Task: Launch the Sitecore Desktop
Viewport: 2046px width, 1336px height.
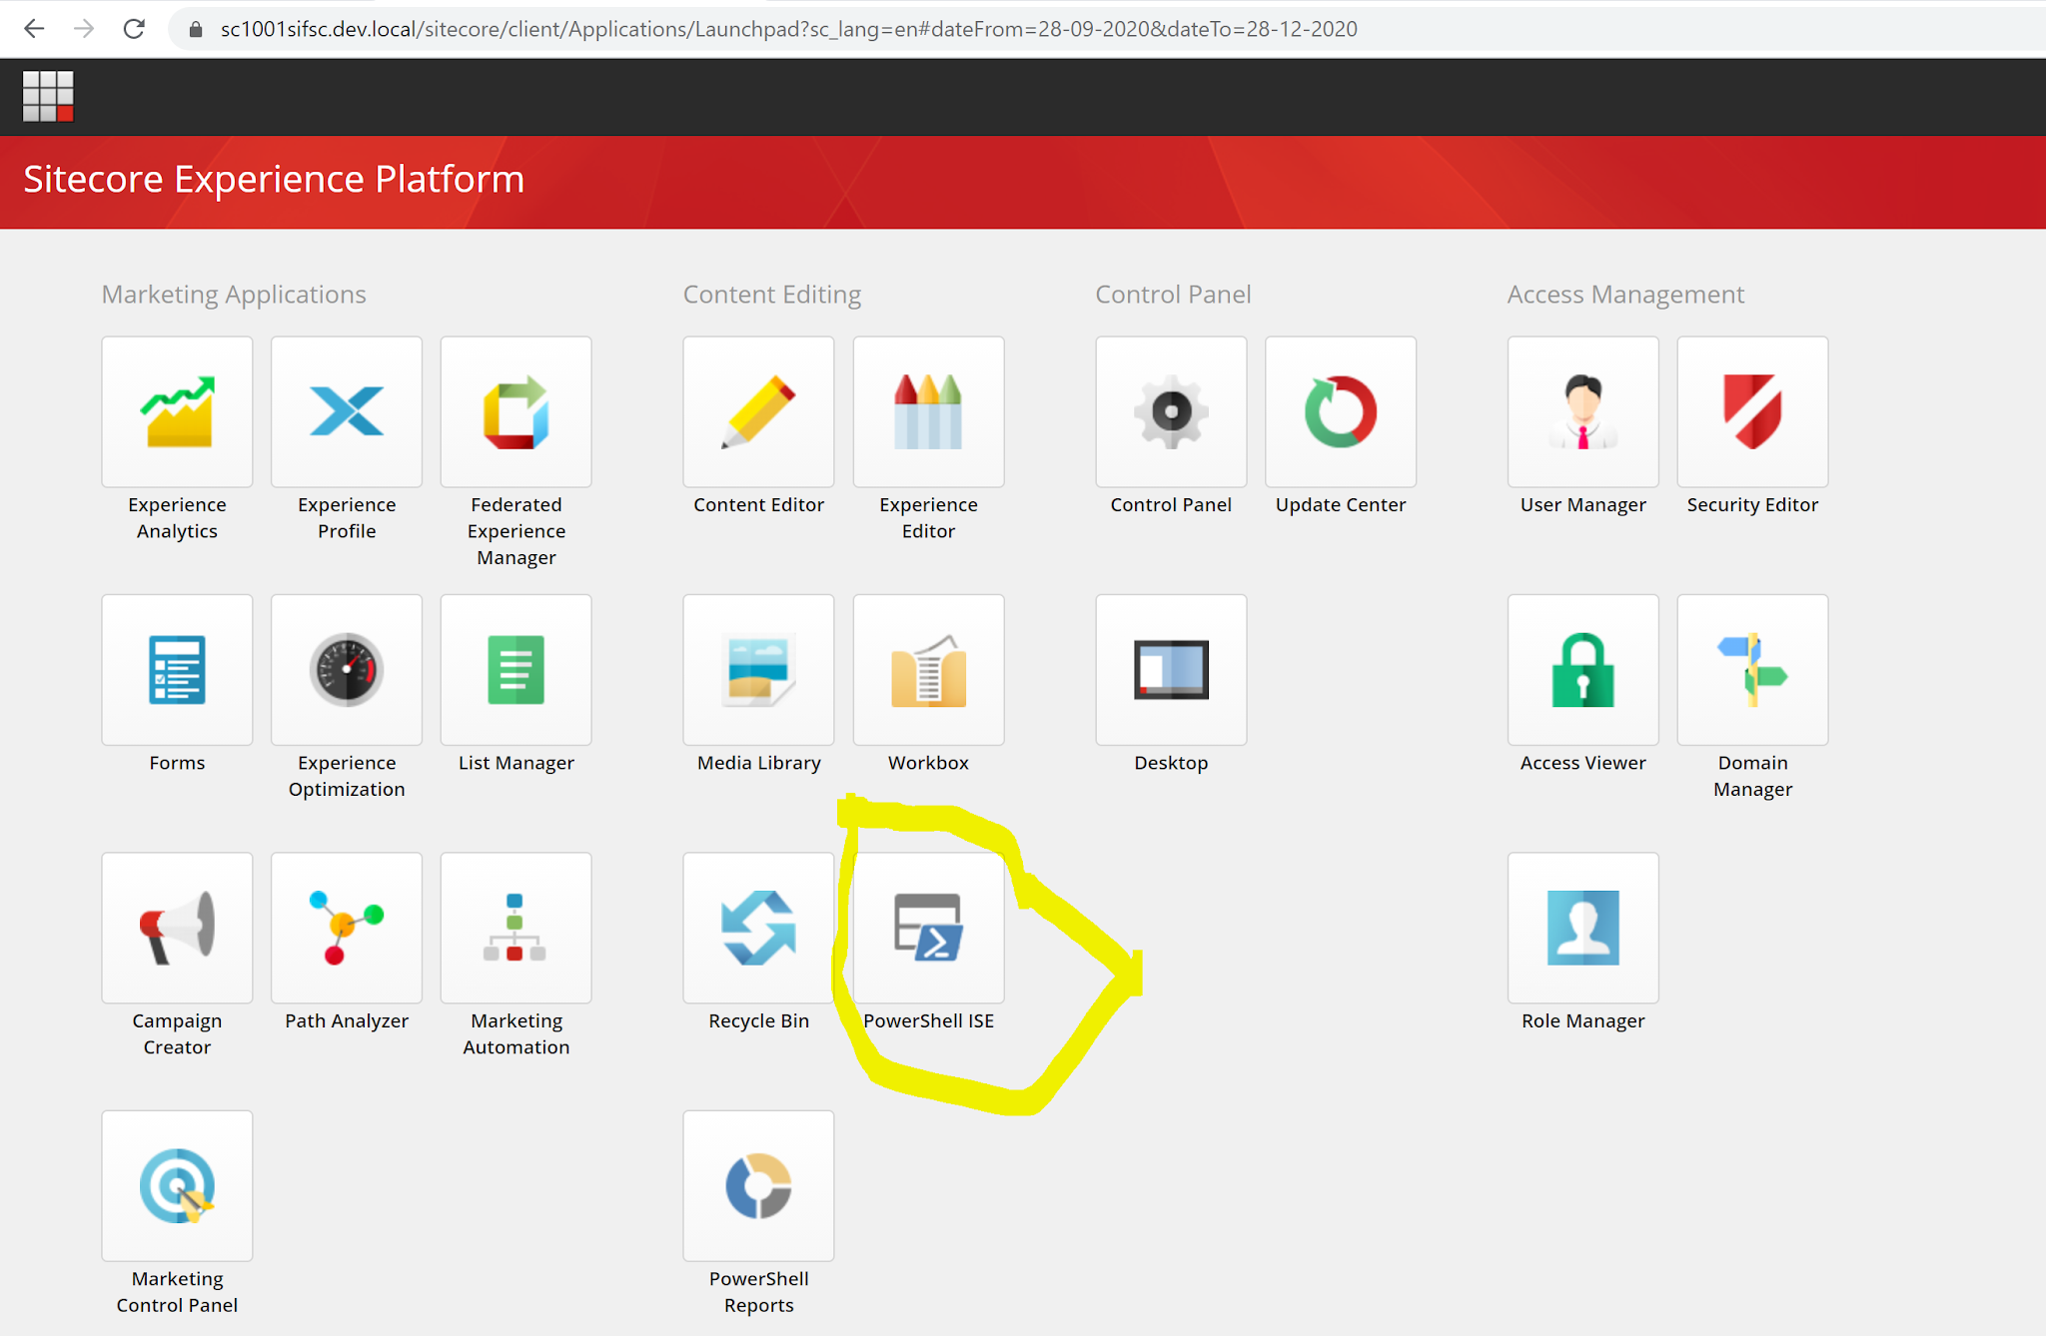Action: 1171,670
